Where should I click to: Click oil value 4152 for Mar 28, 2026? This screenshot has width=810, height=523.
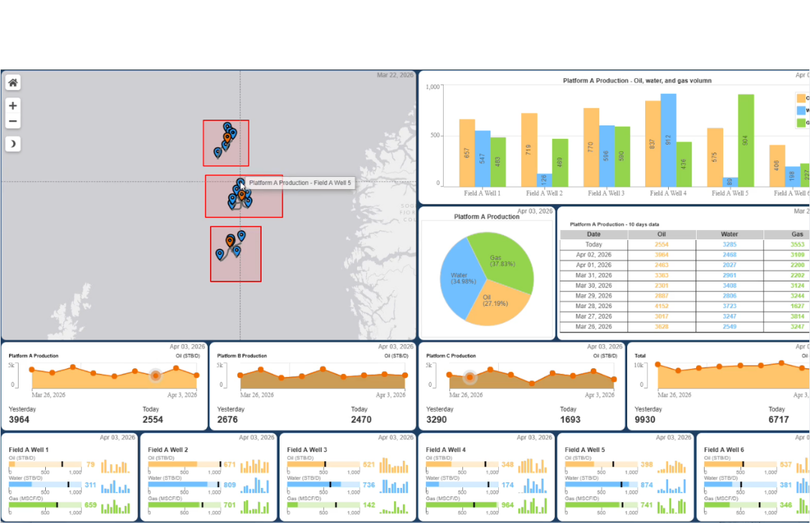pos(662,306)
